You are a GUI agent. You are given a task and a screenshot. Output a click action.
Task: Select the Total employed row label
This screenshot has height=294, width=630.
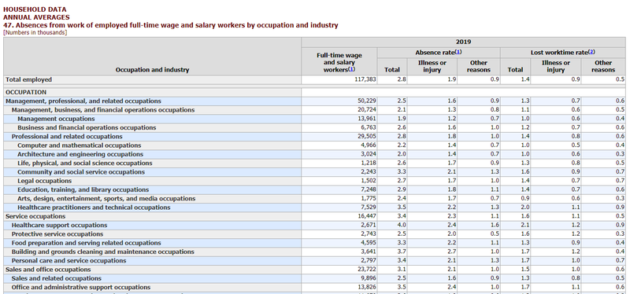pyautogui.click(x=29, y=79)
